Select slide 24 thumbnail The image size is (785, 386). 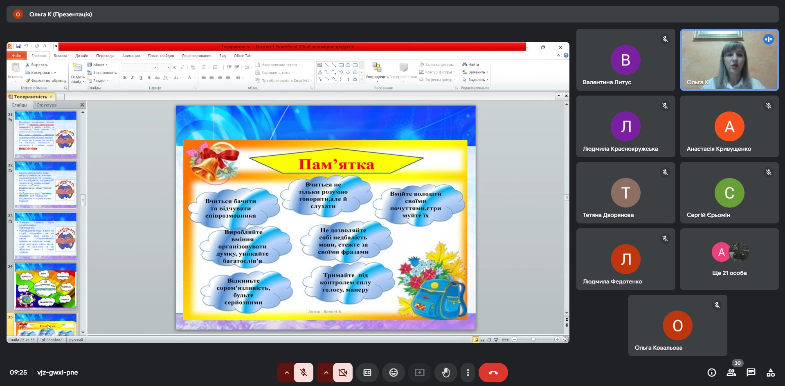(45, 286)
